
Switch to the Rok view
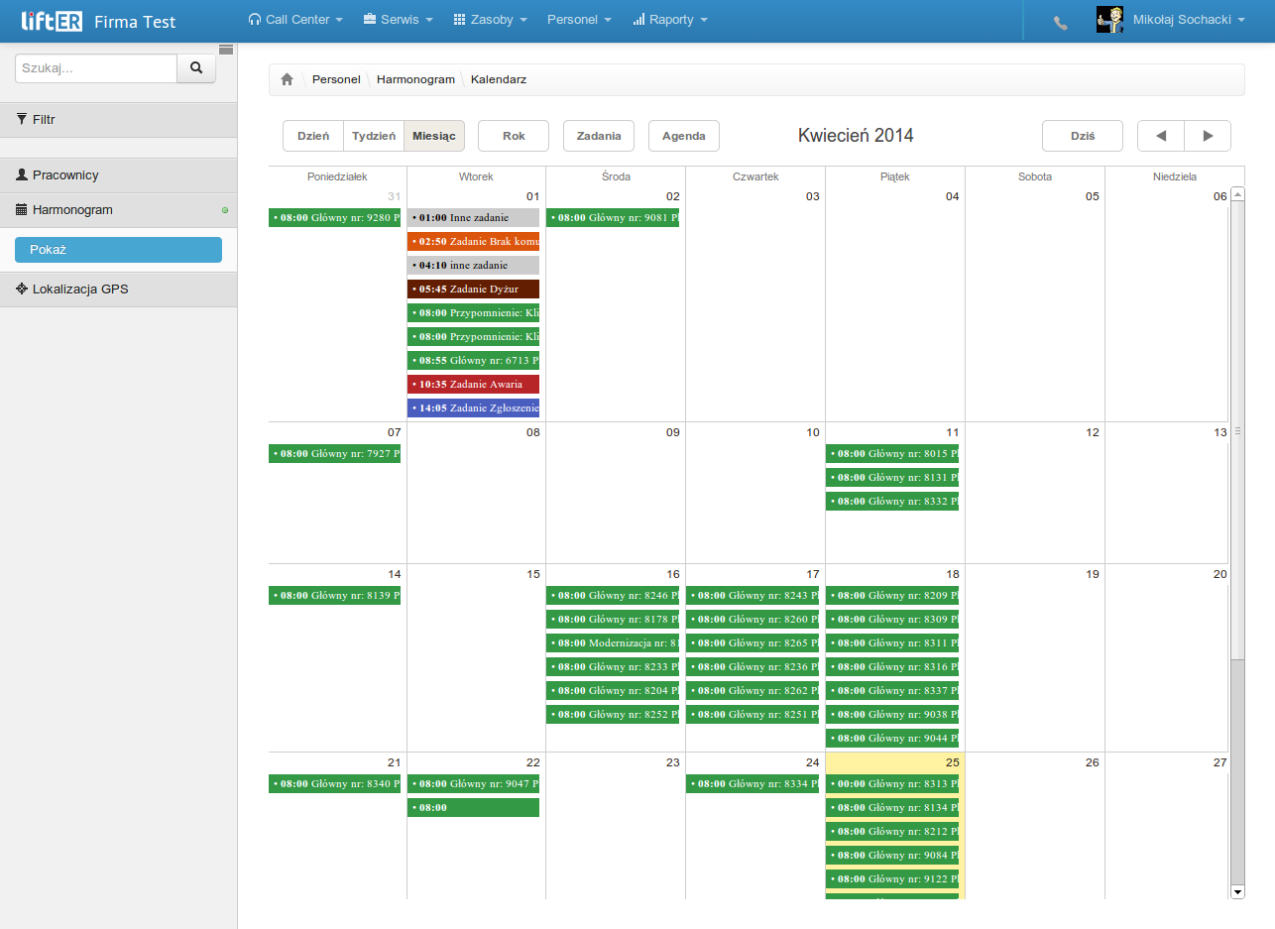tap(514, 136)
